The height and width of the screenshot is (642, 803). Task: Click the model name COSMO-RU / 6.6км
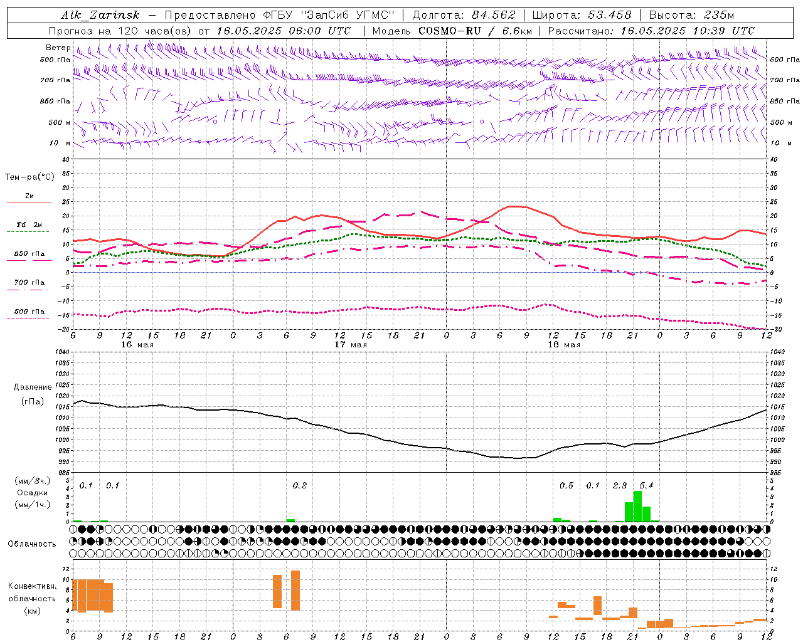pyautogui.click(x=476, y=31)
